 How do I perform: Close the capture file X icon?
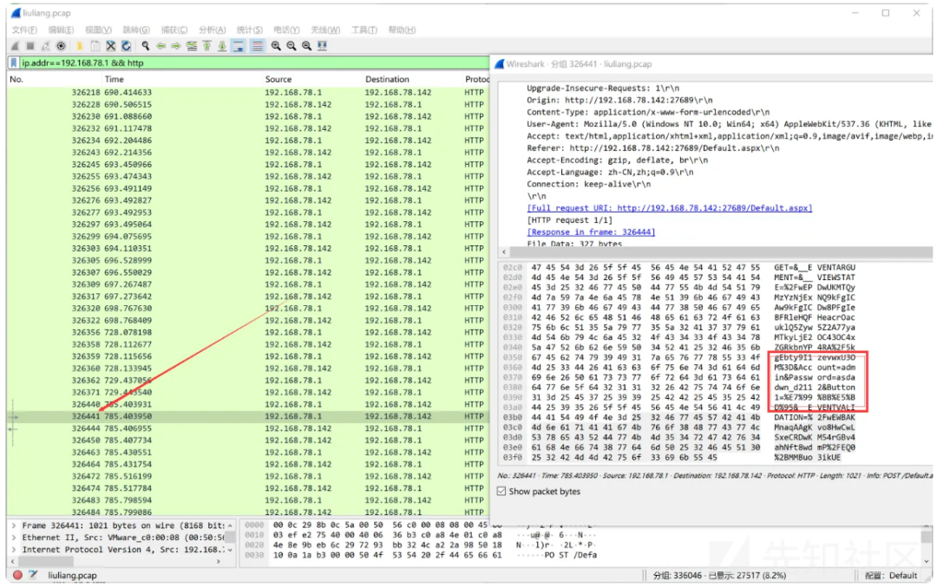[110, 46]
